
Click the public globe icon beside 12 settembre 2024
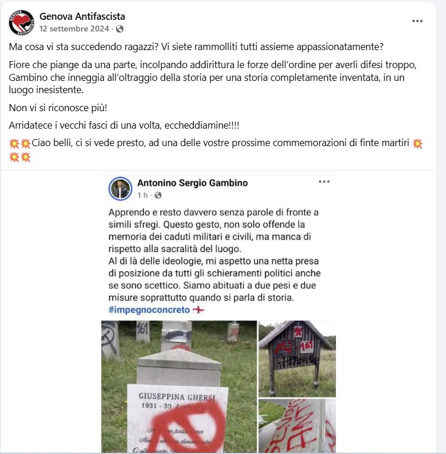tap(119, 29)
